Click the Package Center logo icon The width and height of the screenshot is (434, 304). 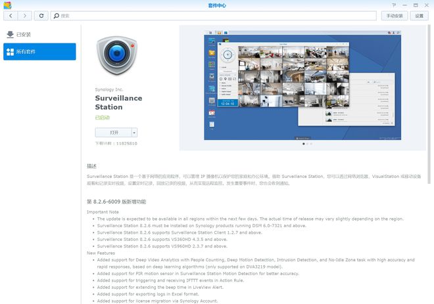pos(6,5)
